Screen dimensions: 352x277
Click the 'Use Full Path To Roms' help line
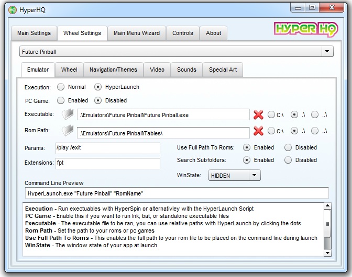tap(171, 238)
